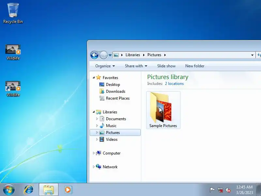Open Action Center flag icon
The height and width of the screenshot is (196, 261).
pos(212,190)
